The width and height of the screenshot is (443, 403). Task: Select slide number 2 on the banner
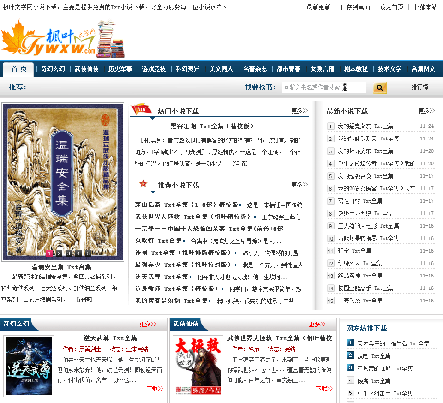pyautogui.click(x=59, y=253)
